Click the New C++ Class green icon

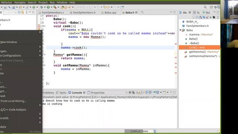pyautogui.click(x=33, y=7)
